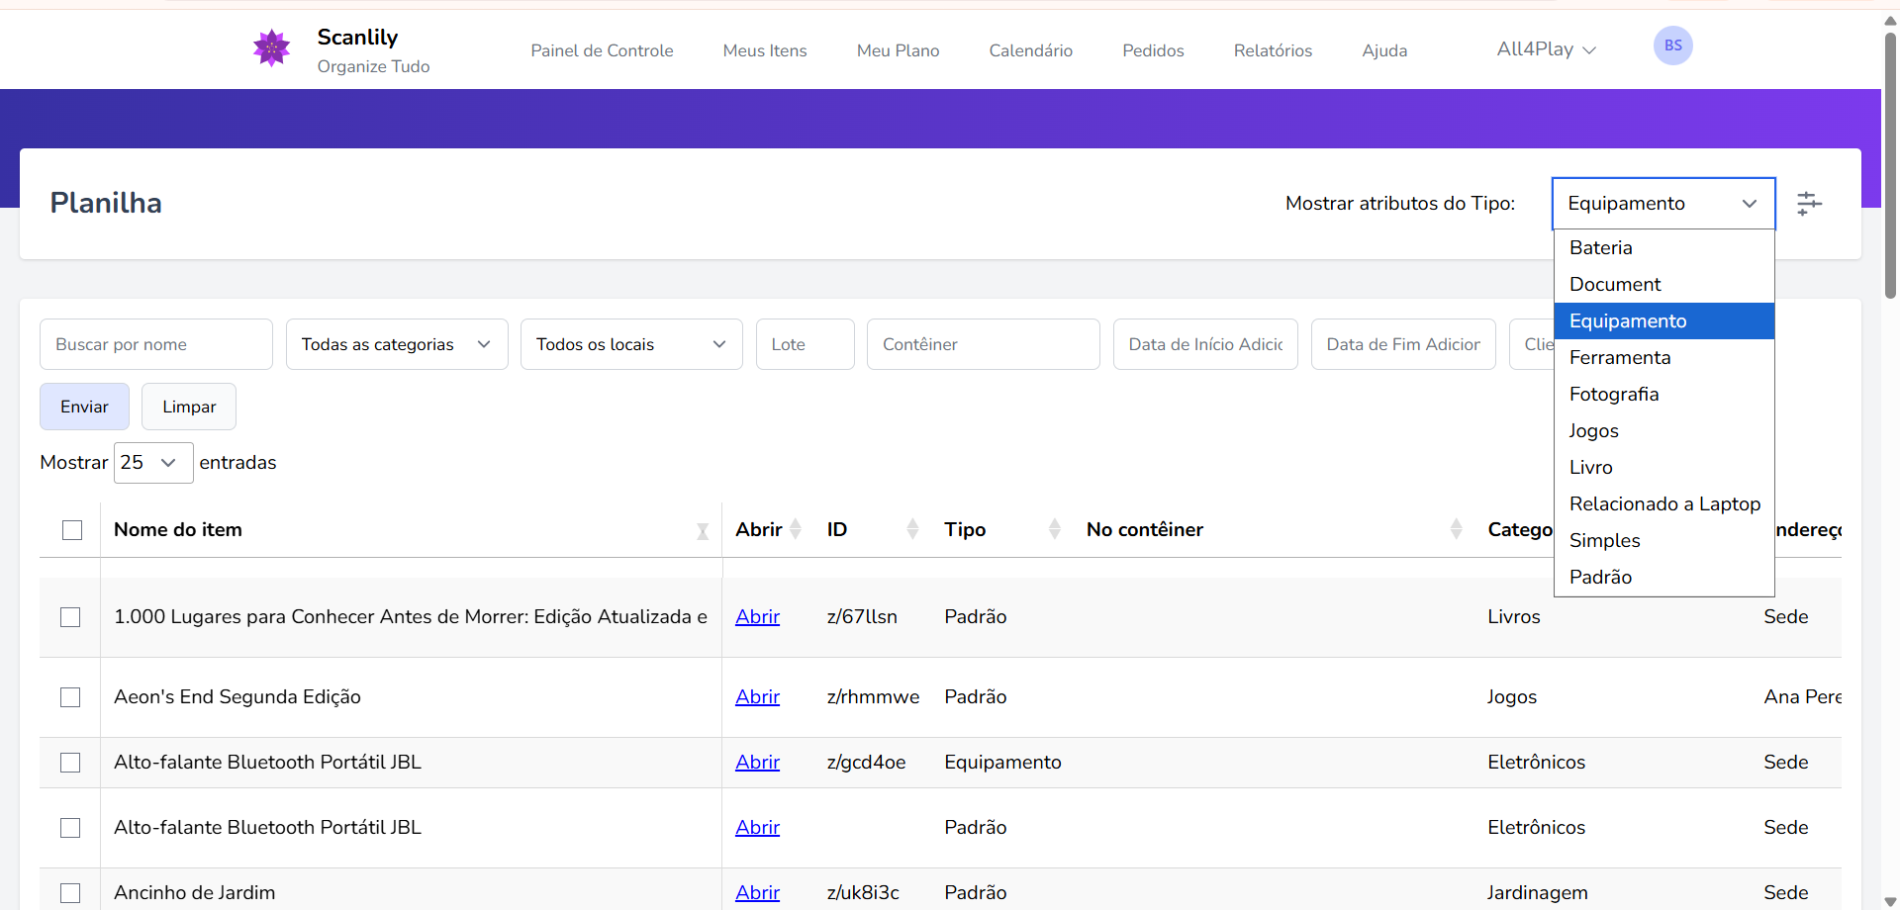Open the Calendário nav item

[x=1030, y=50]
